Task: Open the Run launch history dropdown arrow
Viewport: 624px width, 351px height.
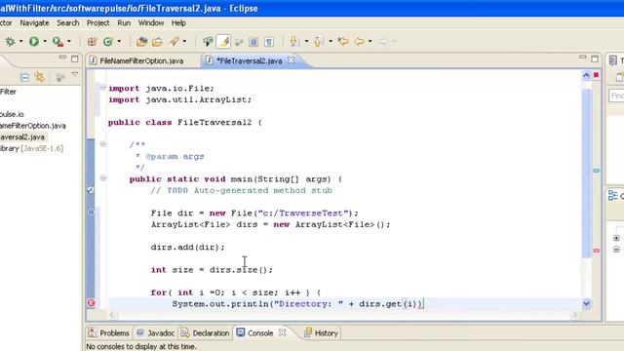Action: pos(45,41)
